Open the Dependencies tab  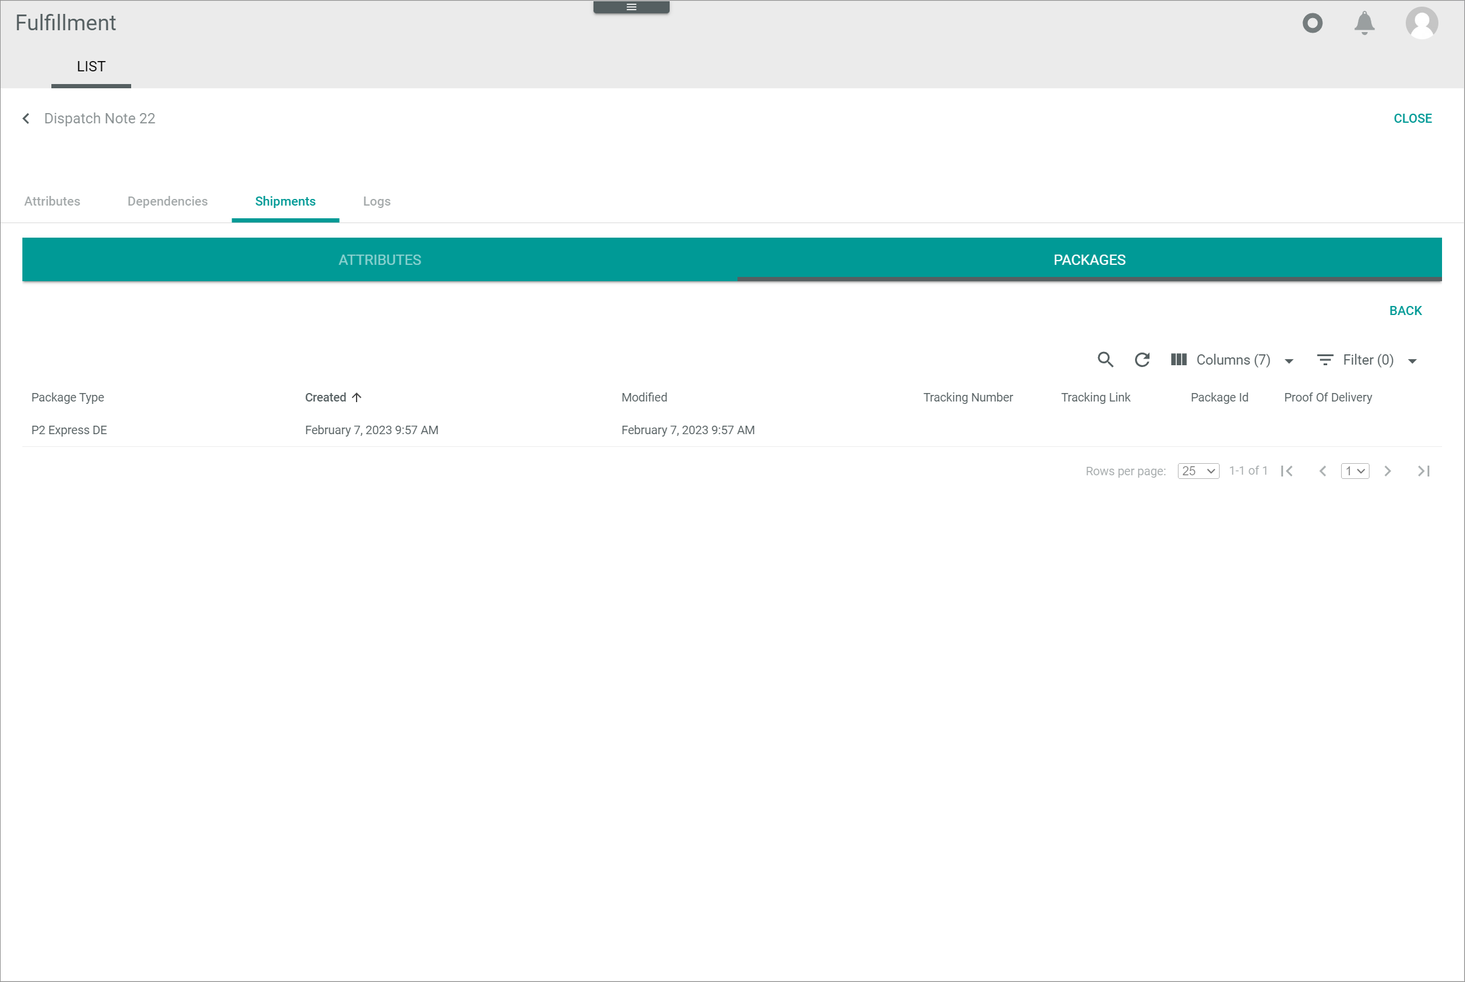167,201
